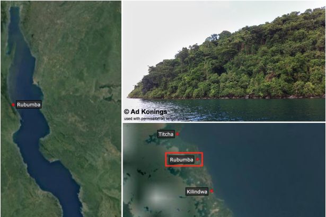The image size is (326, 217).
Task: Click the white cloud patch on the detail map
Action: pos(156,196)
